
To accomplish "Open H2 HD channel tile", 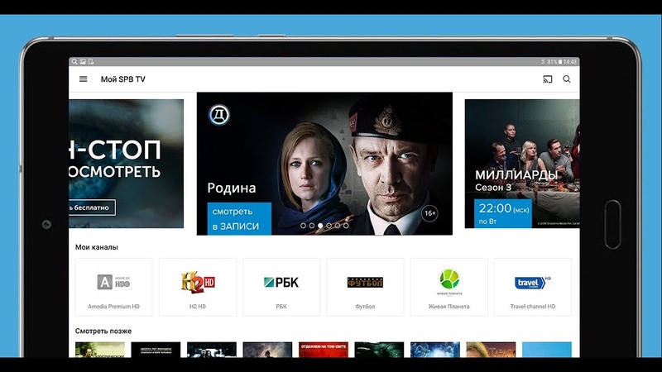I will tap(198, 287).
